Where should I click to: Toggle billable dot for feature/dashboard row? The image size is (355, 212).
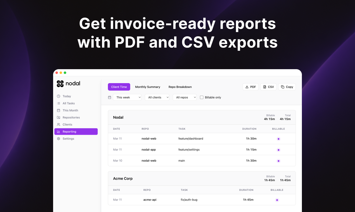pyautogui.click(x=278, y=139)
